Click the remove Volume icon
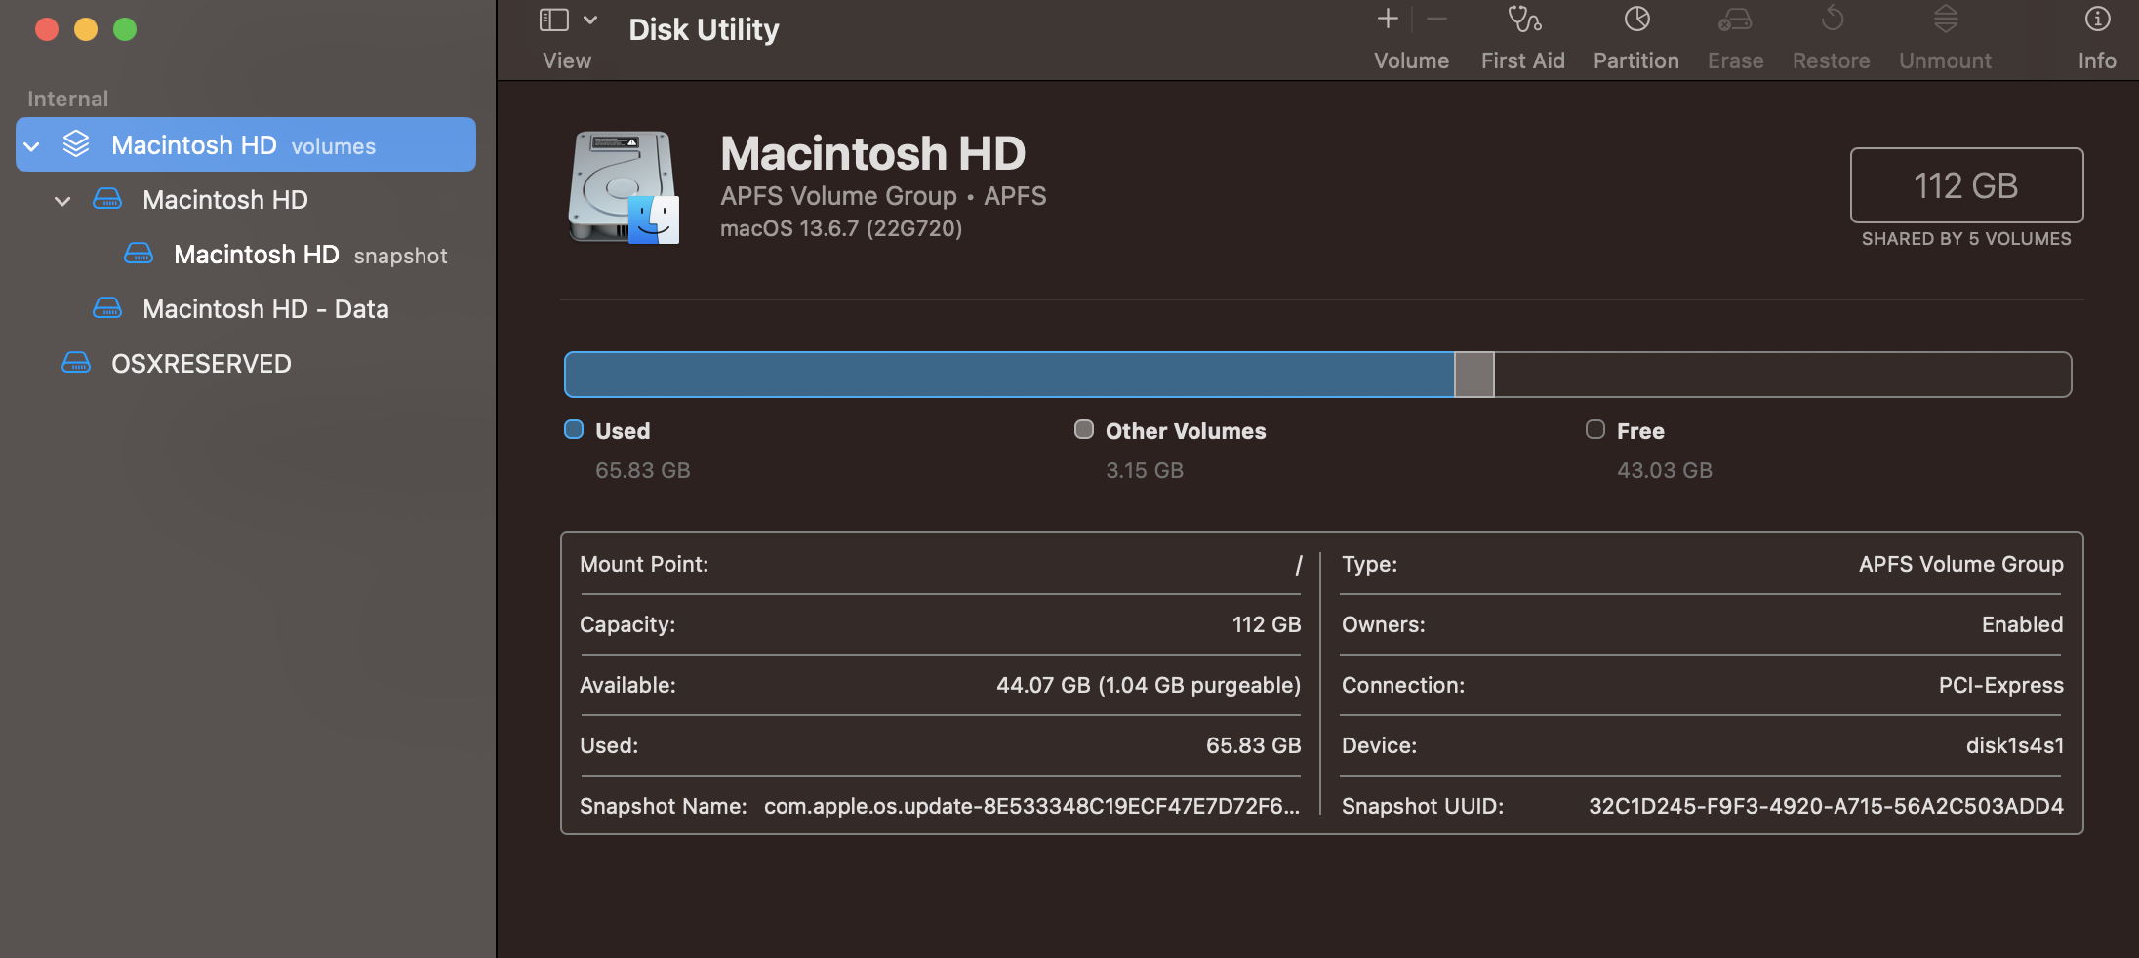 pos(1435,18)
